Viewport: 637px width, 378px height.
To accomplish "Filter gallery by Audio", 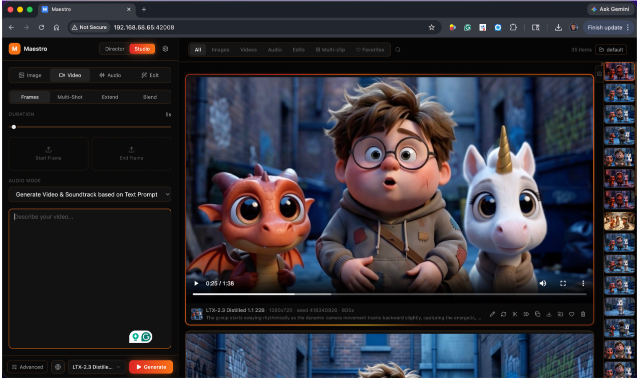I will (274, 49).
